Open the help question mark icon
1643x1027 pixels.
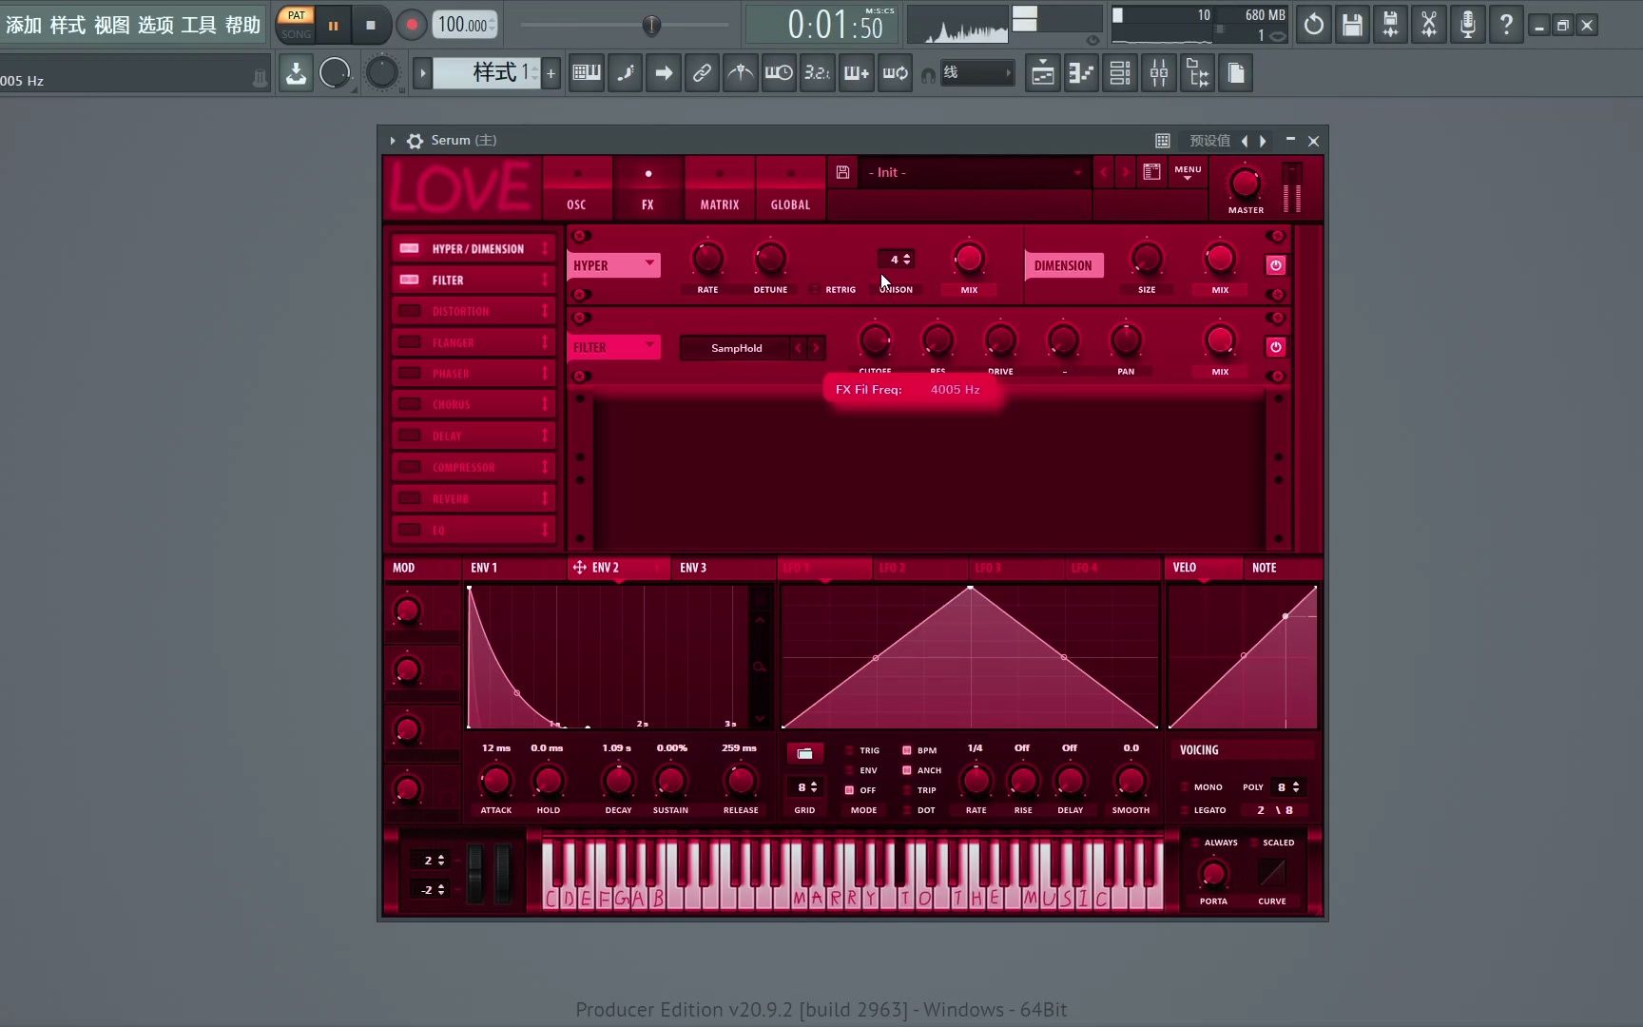[x=1506, y=25]
